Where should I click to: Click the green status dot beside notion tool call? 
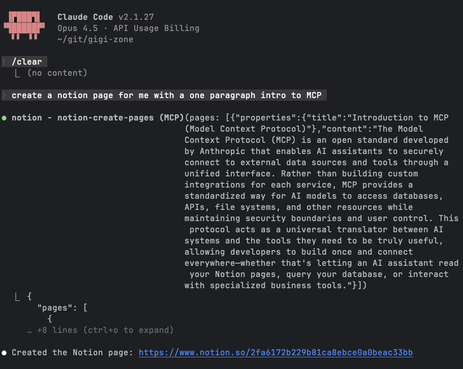5,118
